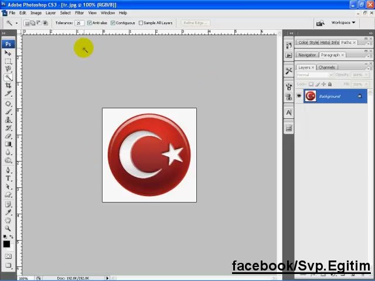Click the Refine Edge button
Viewport: 375px width, 281px height.
pos(195,23)
